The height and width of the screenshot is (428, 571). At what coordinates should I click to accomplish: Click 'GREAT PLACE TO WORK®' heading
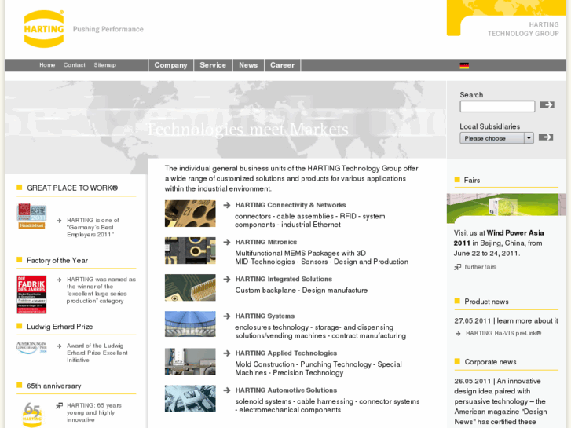coord(72,188)
